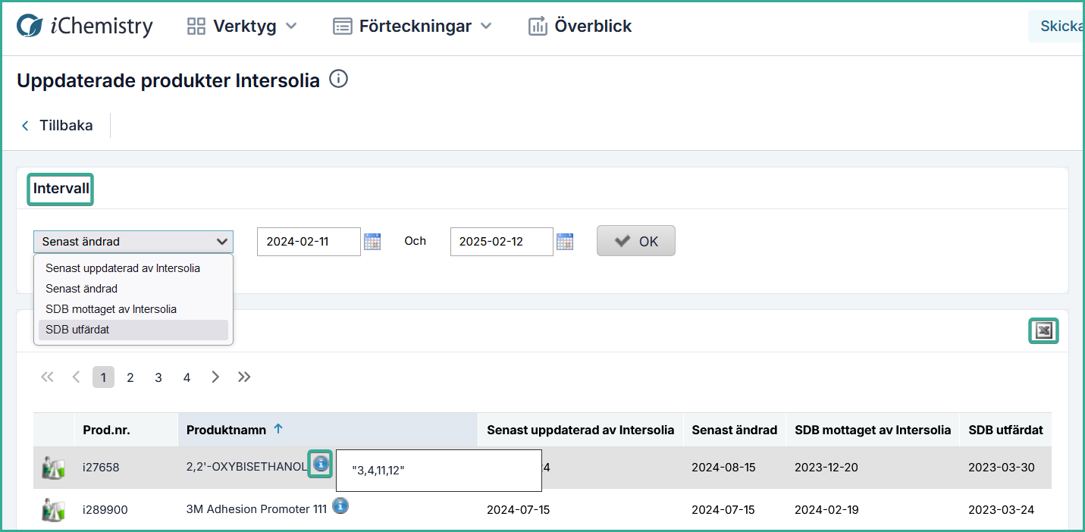The image size is (1085, 532).
Task: Open the product 2,2'-OXYBISETHANOL
Action: click(x=246, y=468)
